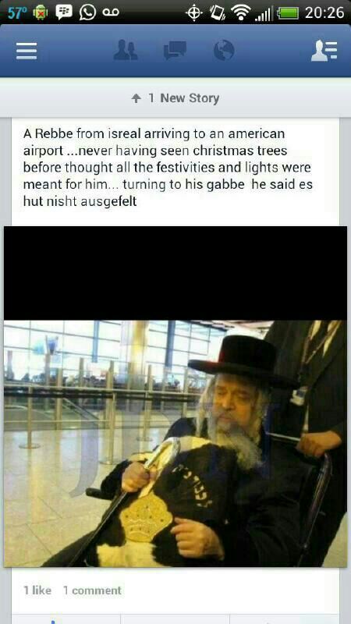Tap the post text about the Rebbe
The height and width of the screenshot is (624, 351).
coord(167,167)
